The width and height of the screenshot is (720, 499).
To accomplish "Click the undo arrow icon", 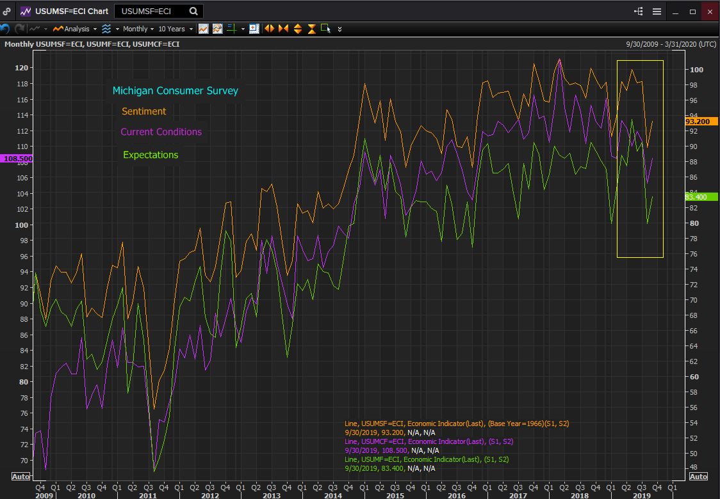I will 5,29.
